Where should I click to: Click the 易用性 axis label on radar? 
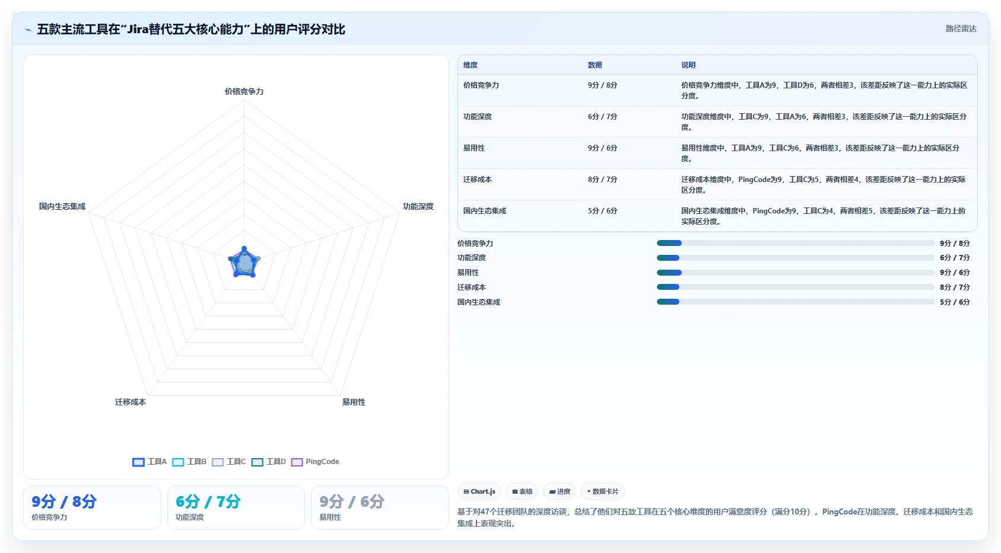click(354, 402)
